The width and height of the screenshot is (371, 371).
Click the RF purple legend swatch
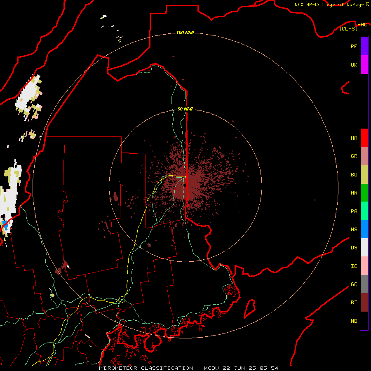364,46
